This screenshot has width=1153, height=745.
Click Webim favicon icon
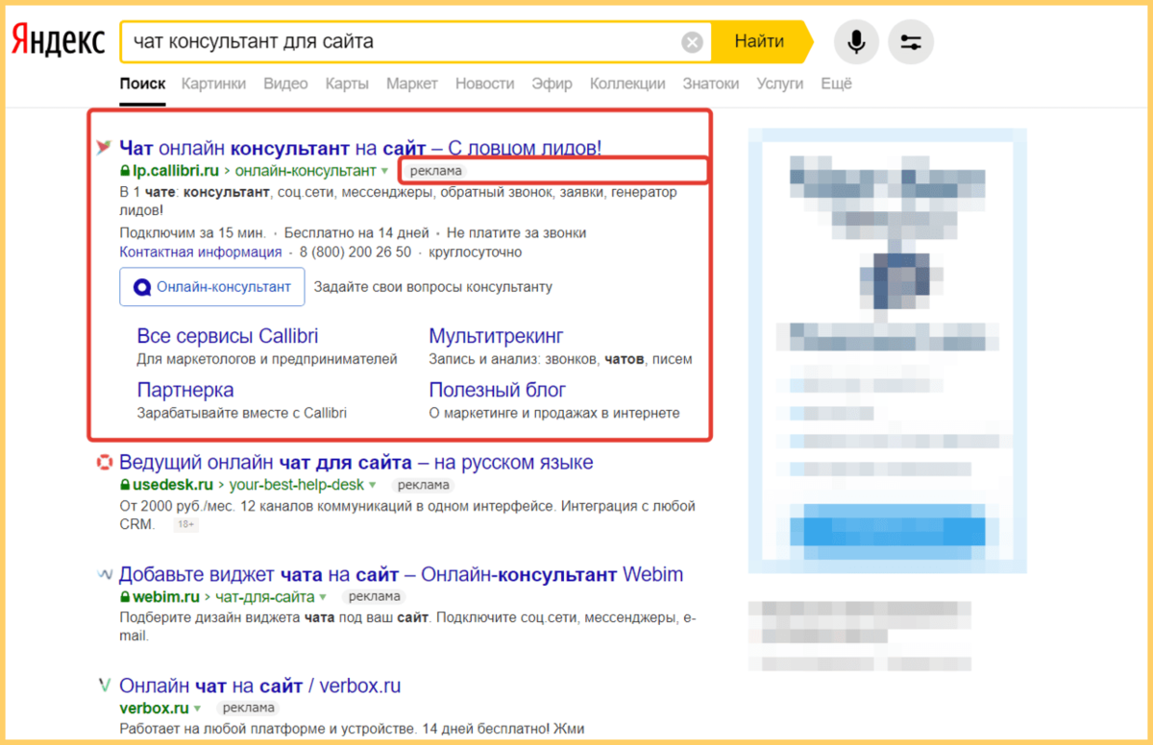pos(105,575)
